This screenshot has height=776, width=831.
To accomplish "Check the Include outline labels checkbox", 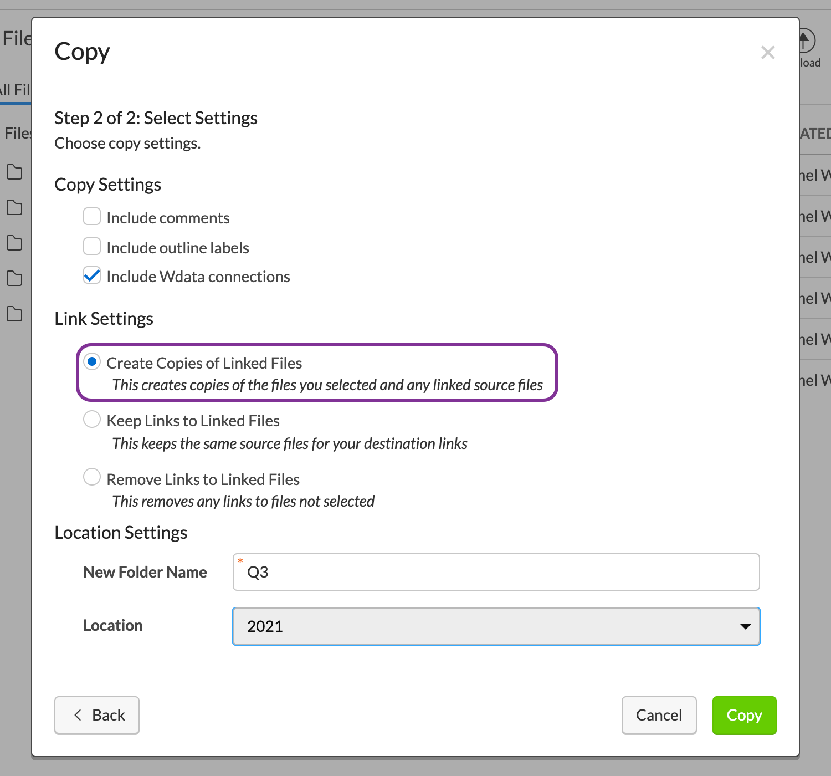I will 91,246.
